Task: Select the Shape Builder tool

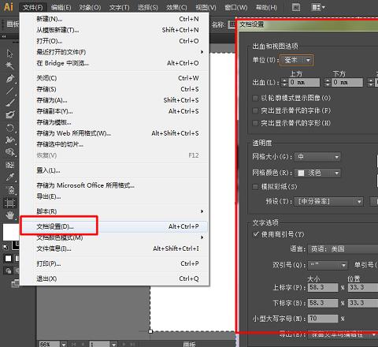Action: coord(9,152)
